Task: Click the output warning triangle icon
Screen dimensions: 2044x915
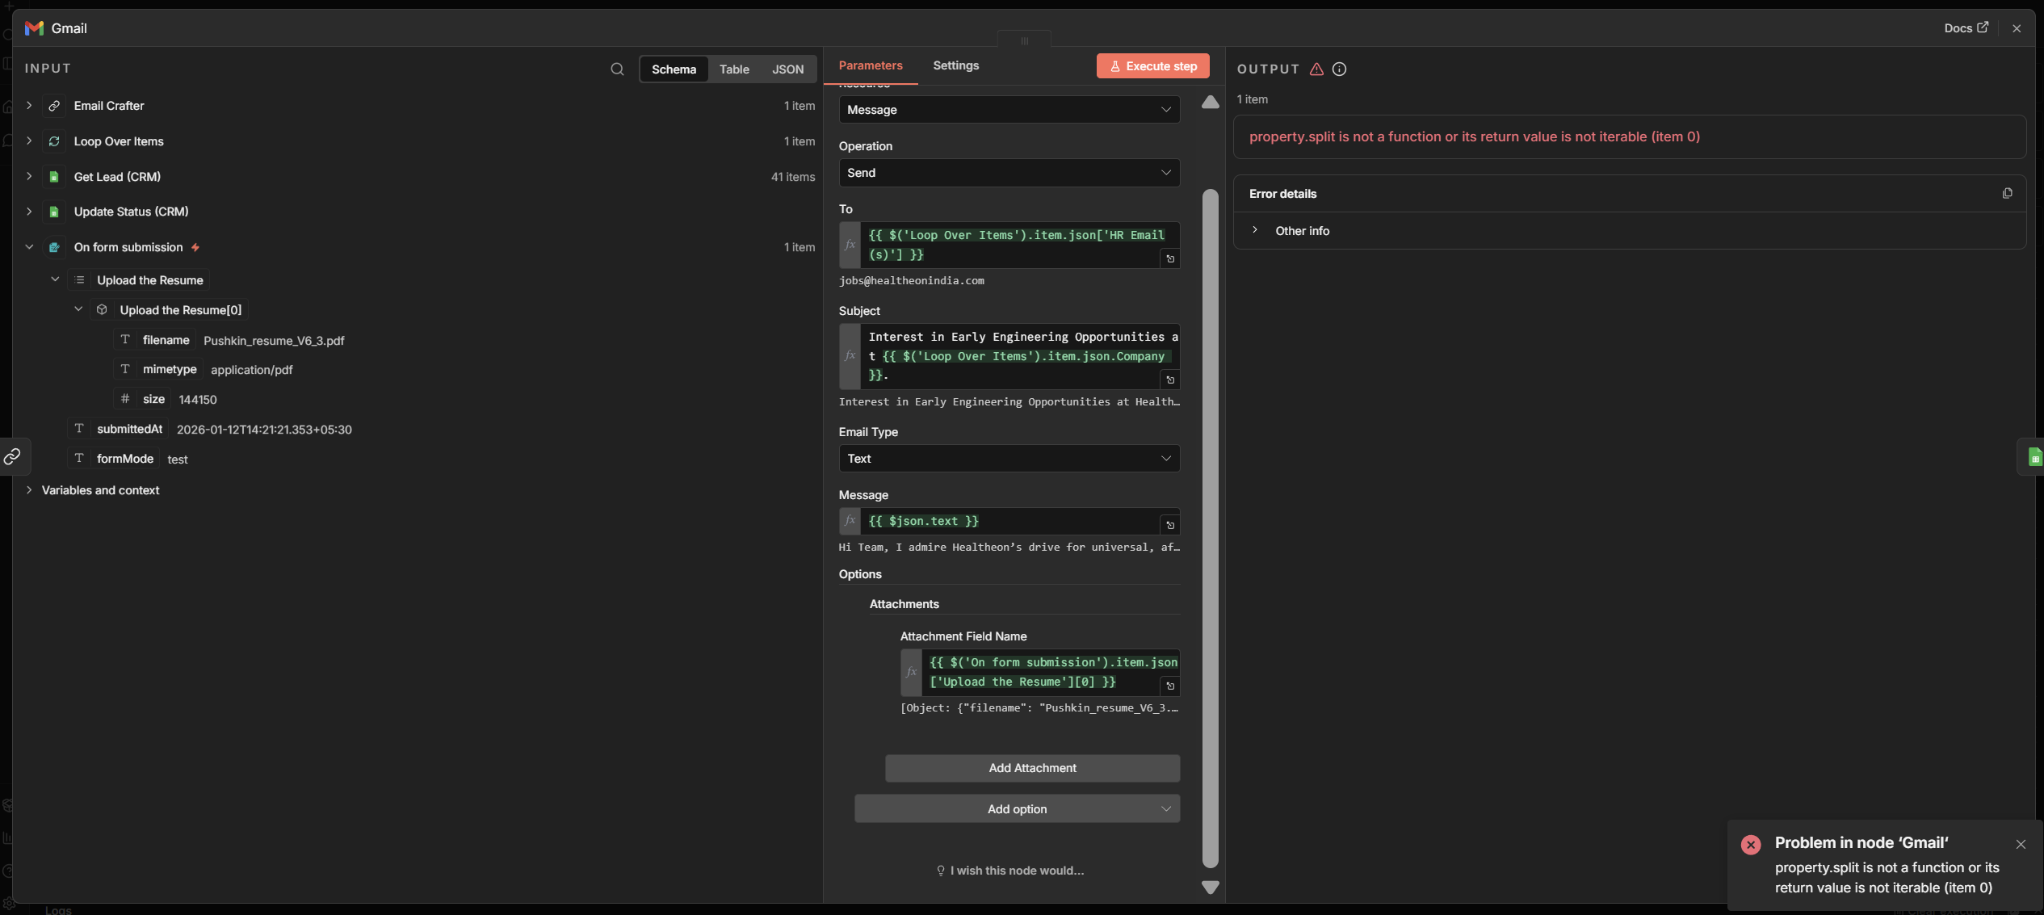Action: (1316, 69)
